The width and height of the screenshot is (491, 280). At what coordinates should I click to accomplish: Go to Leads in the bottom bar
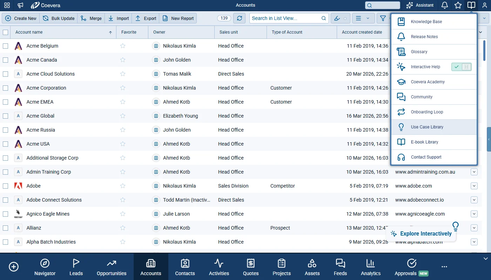click(76, 267)
